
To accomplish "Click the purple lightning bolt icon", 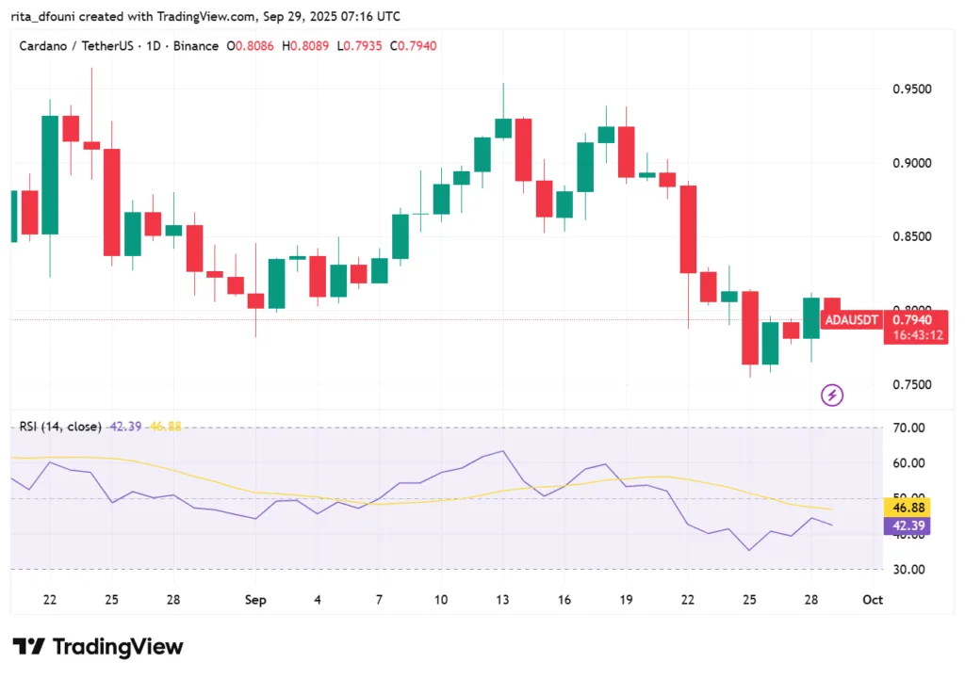I will point(832,396).
